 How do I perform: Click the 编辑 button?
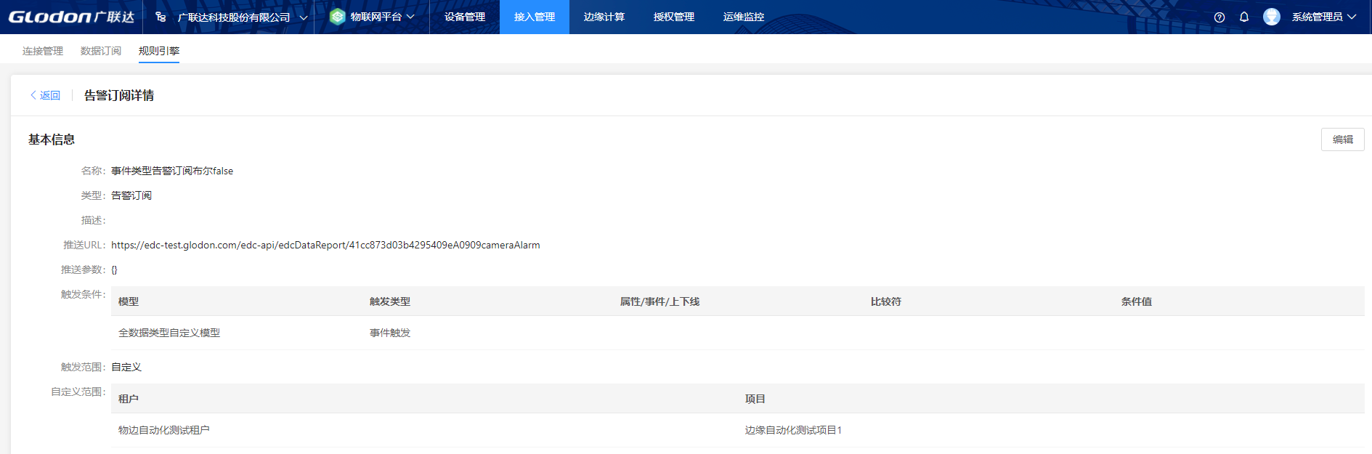pyautogui.click(x=1342, y=139)
